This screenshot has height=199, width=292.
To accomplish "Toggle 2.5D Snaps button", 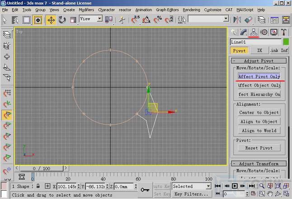I will [x=135, y=19].
